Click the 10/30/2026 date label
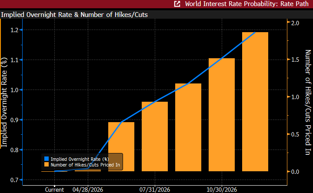 point(222,190)
